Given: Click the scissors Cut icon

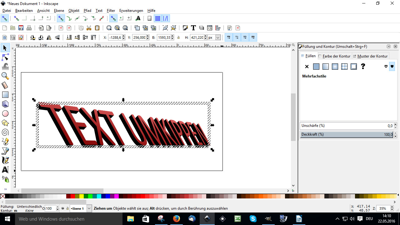Looking at the screenshot, I should (89, 28).
